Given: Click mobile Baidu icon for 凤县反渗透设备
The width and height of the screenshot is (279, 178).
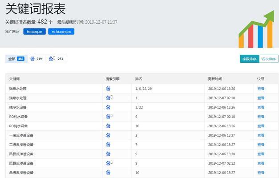Looking at the screenshot, I should click(x=109, y=163).
